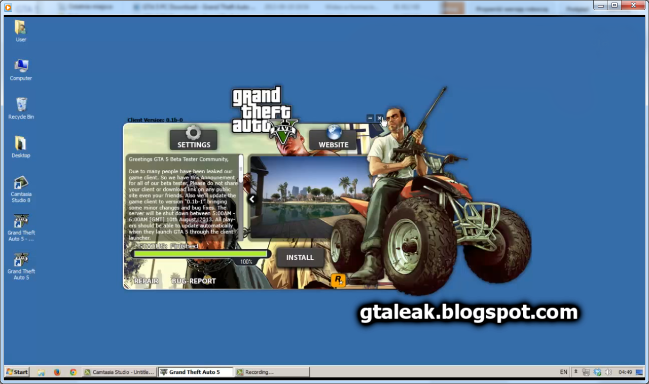Click the EN language indicator
The height and width of the screenshot is (384, 649).
click(563, 372)
